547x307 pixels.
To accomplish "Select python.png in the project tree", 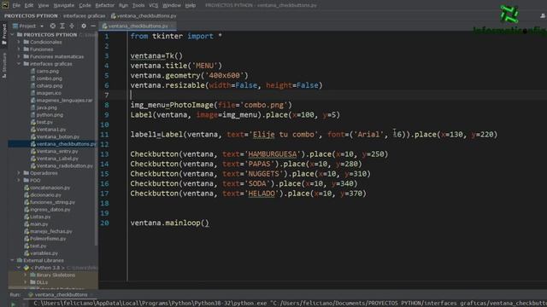I will click(x=50, y=115).
